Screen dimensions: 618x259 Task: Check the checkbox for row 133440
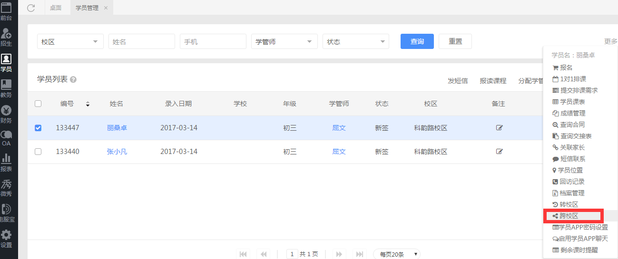38,152
